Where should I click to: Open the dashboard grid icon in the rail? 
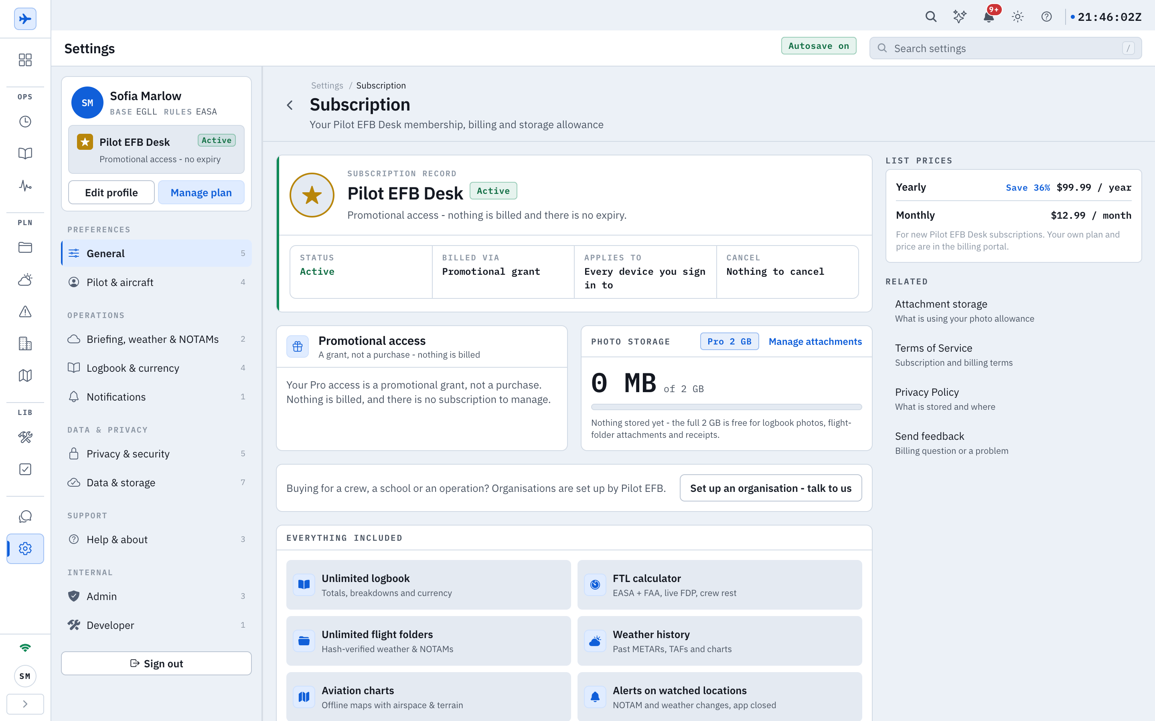[25, 60]
